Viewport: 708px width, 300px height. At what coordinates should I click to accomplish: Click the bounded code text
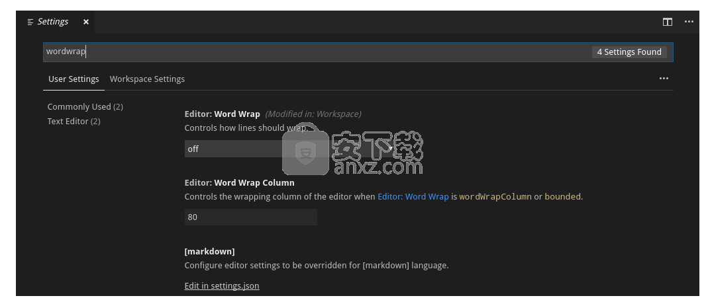562,196
